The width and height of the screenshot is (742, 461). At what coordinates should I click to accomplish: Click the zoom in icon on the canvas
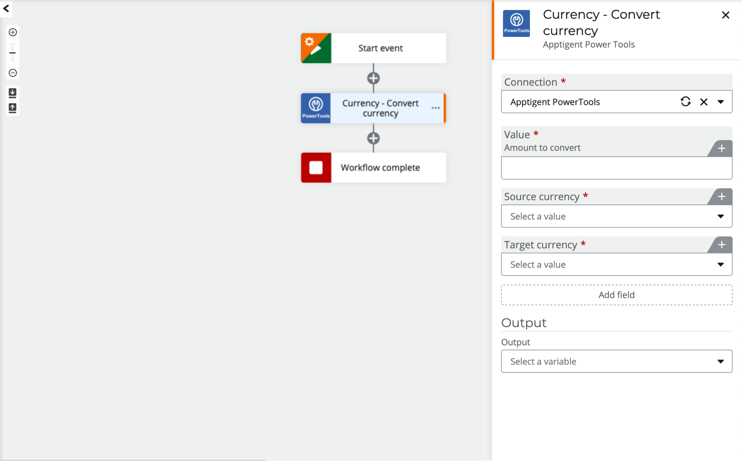(13, 32)
